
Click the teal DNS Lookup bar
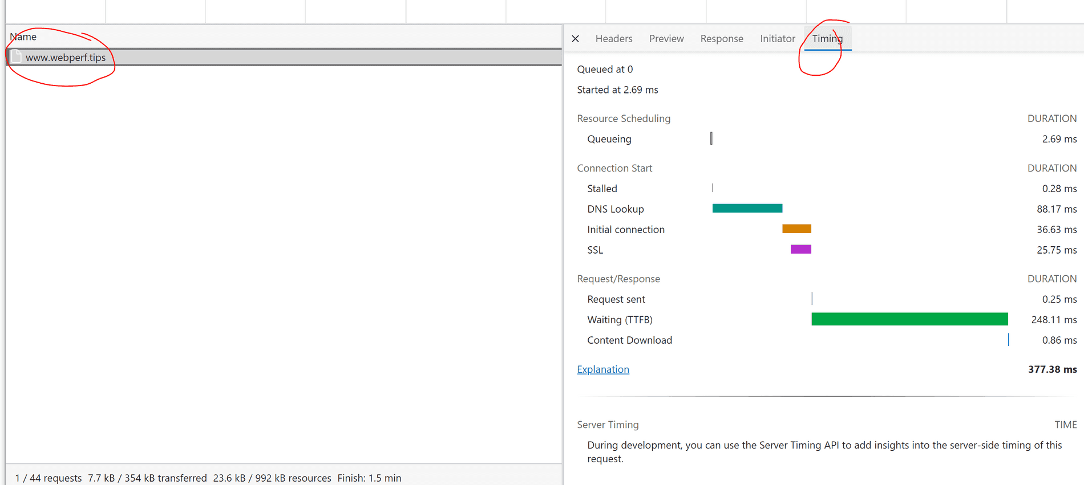coord(747,209)
